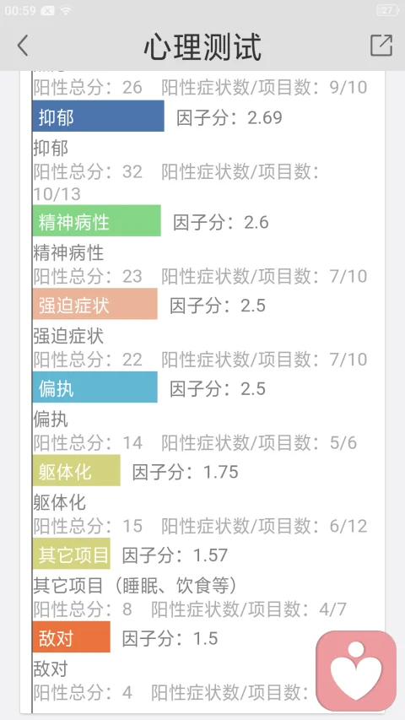405x720 pixels.
Task: Tap the 因子分：1.57 score text
Action: tap(175, 555)
